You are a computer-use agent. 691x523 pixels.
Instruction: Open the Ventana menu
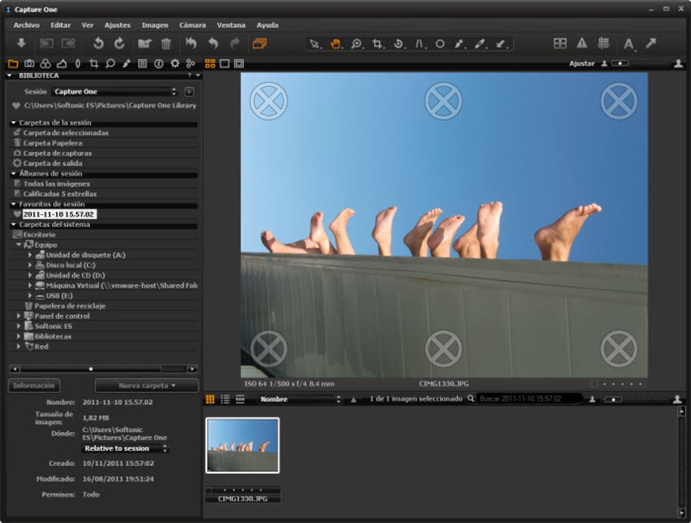click(x=230, y=25)
